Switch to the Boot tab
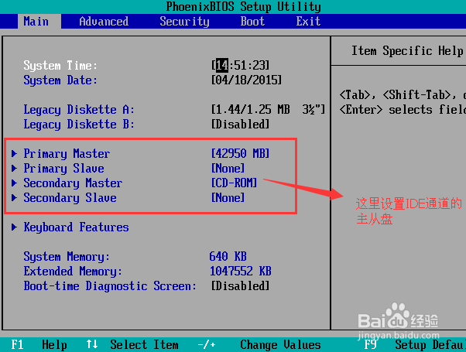Image resolution: width=466 pixels, height=352 pixels. click(x=252, y=22)
